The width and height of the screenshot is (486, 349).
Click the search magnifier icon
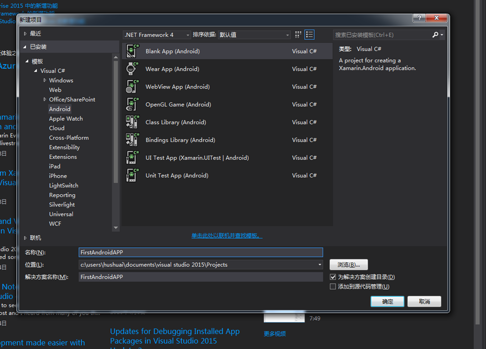click(x=435, y=35)
